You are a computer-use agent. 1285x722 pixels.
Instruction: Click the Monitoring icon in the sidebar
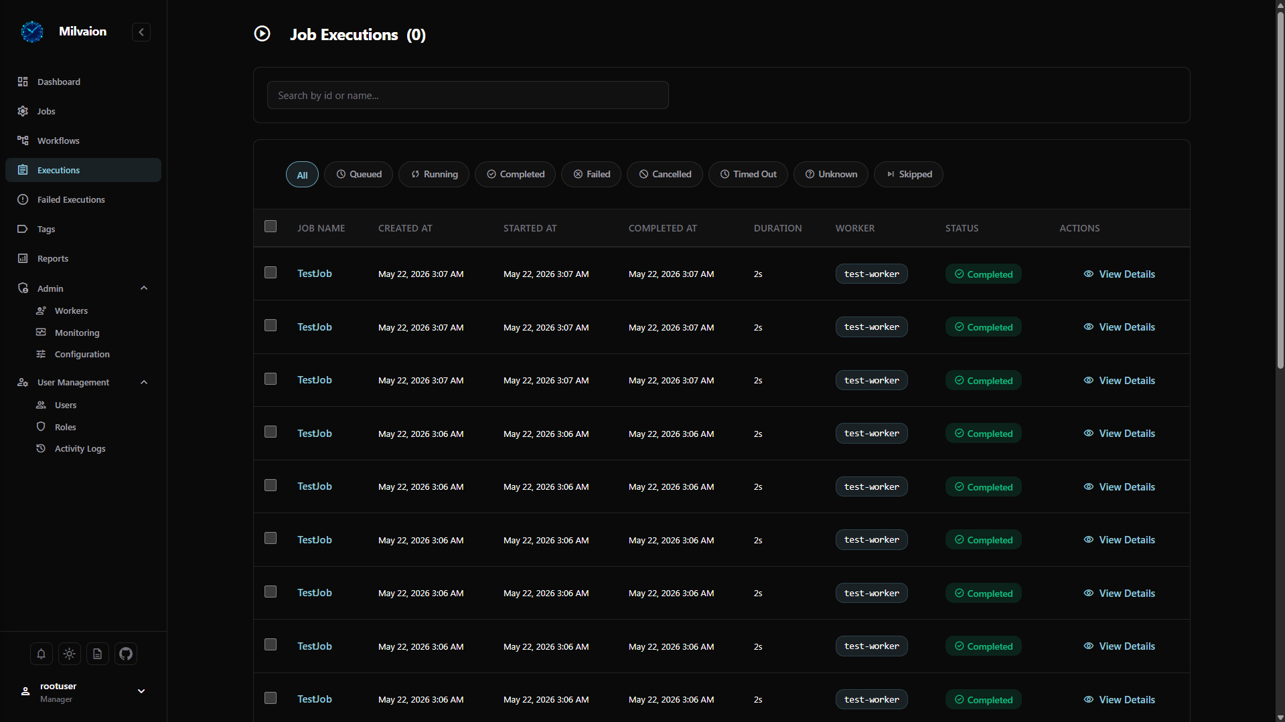[41, 333]
